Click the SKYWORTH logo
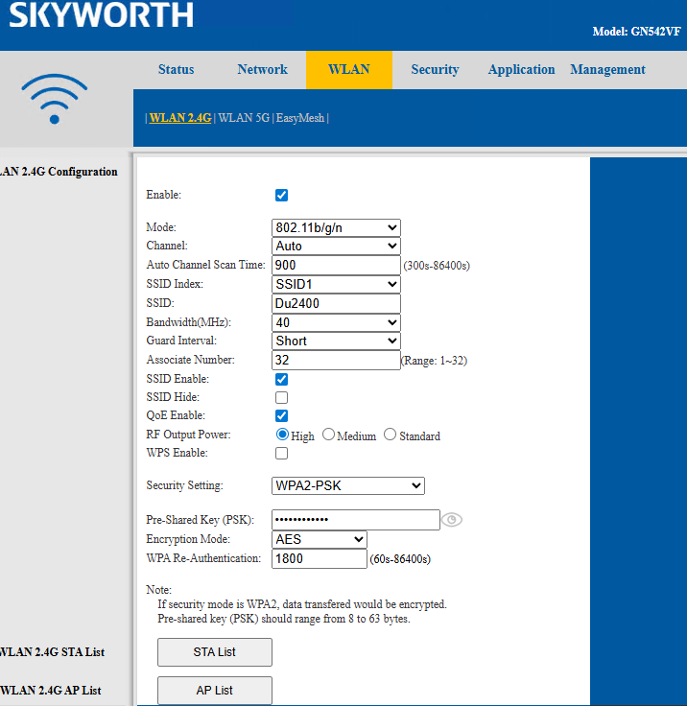This screenshot has width=687, height=706. point(102,14)
